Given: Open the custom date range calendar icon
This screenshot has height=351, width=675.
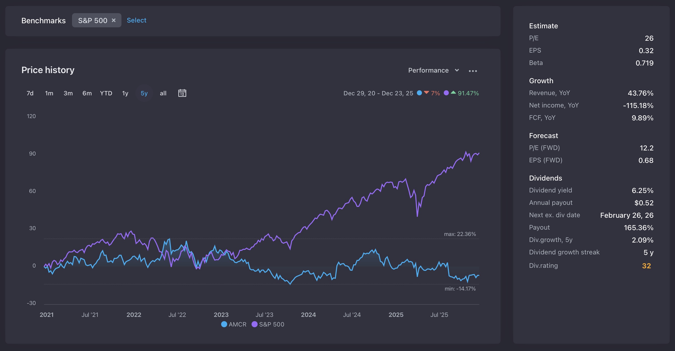Looking at the screenshot, I should coord(182,93).
